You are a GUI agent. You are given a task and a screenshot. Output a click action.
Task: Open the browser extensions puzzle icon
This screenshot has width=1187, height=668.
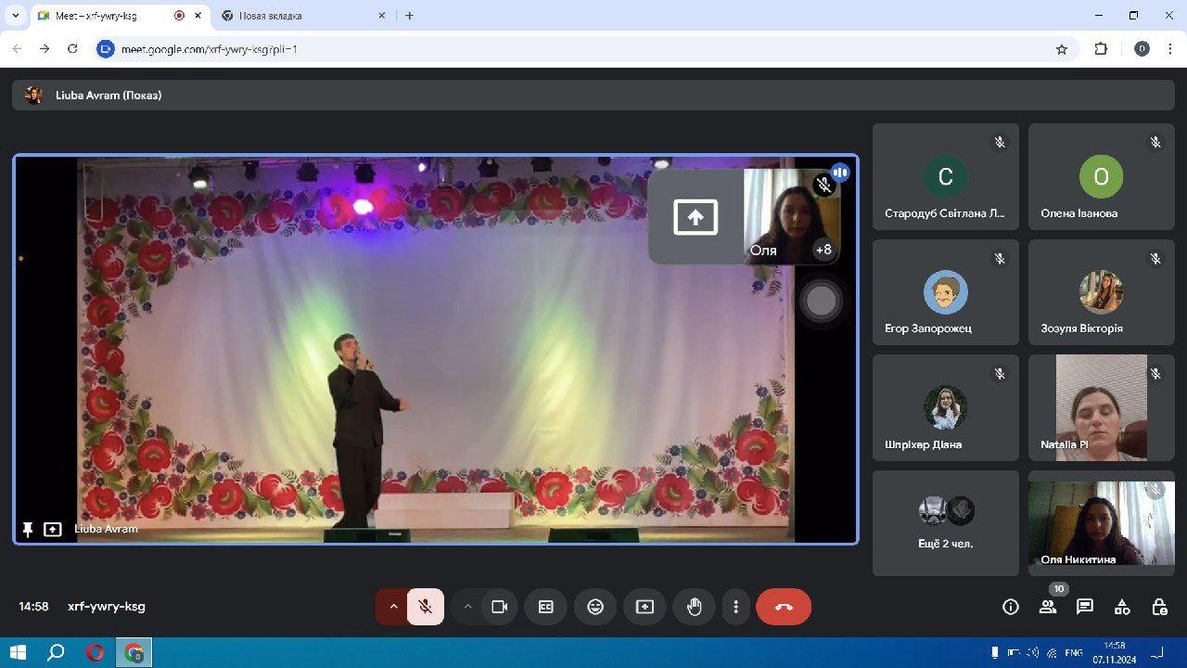click(x=1101, y=49)
